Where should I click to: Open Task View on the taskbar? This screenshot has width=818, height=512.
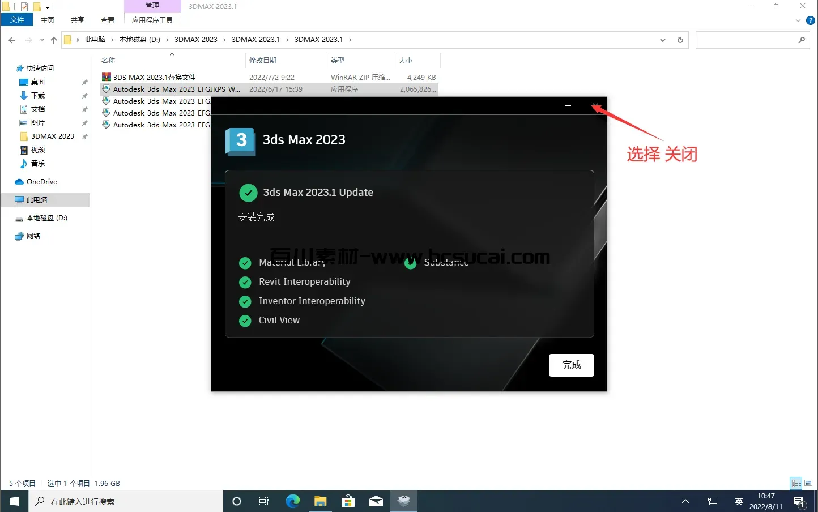click(264, 501)
